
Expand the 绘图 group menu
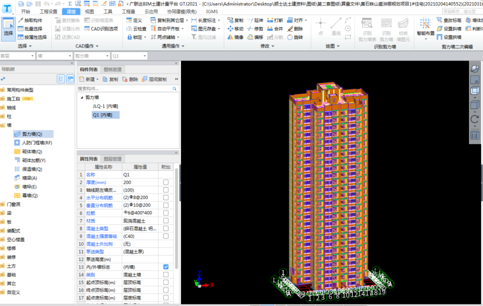tap(333, 46)
